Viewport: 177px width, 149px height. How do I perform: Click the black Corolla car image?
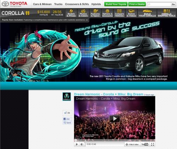tap(128, 55)
